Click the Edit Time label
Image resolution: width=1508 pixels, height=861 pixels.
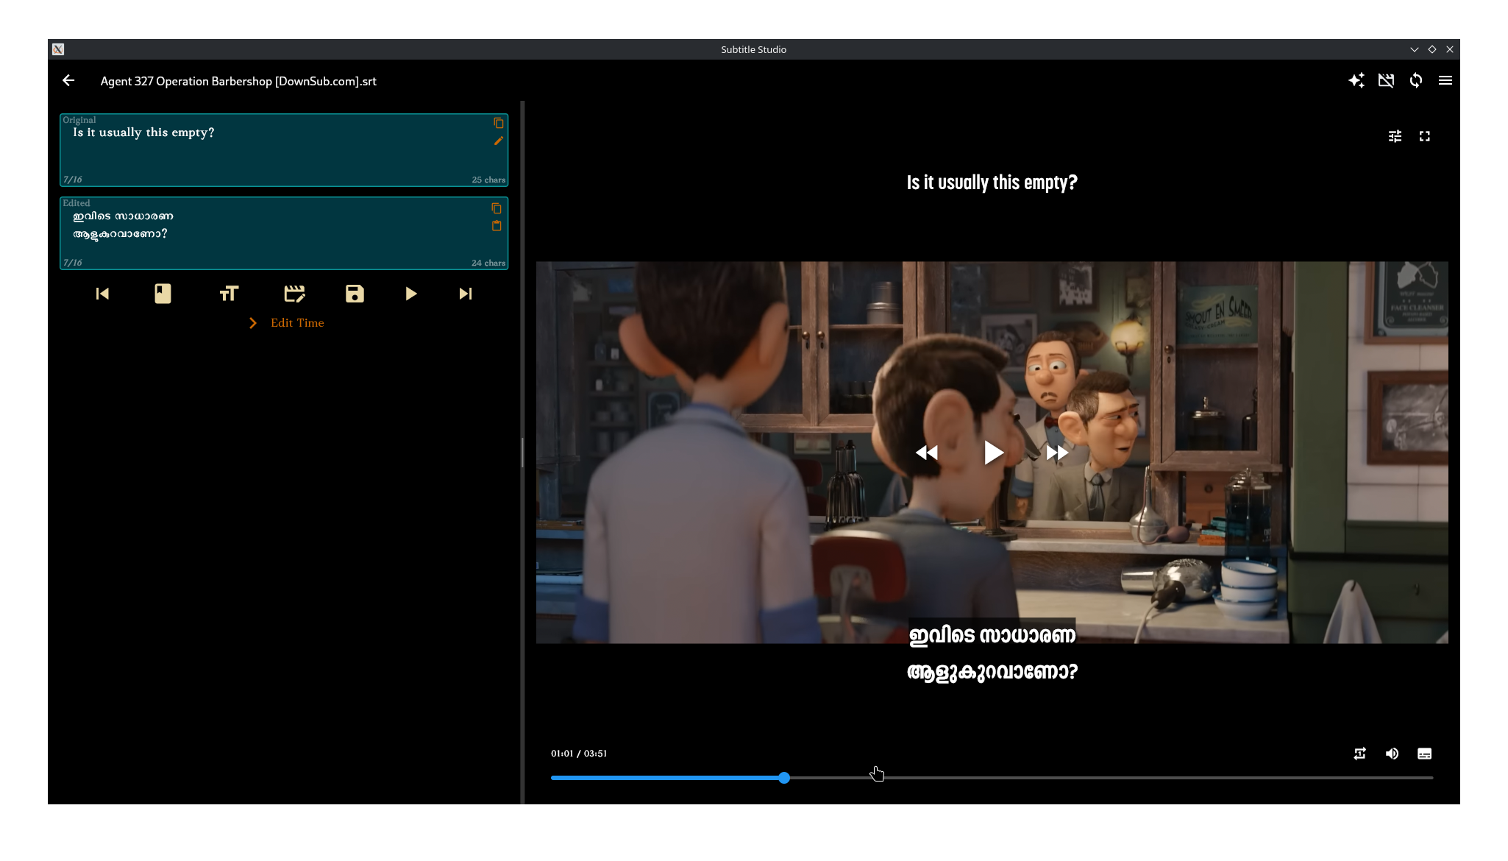click(x=297, y=323)
